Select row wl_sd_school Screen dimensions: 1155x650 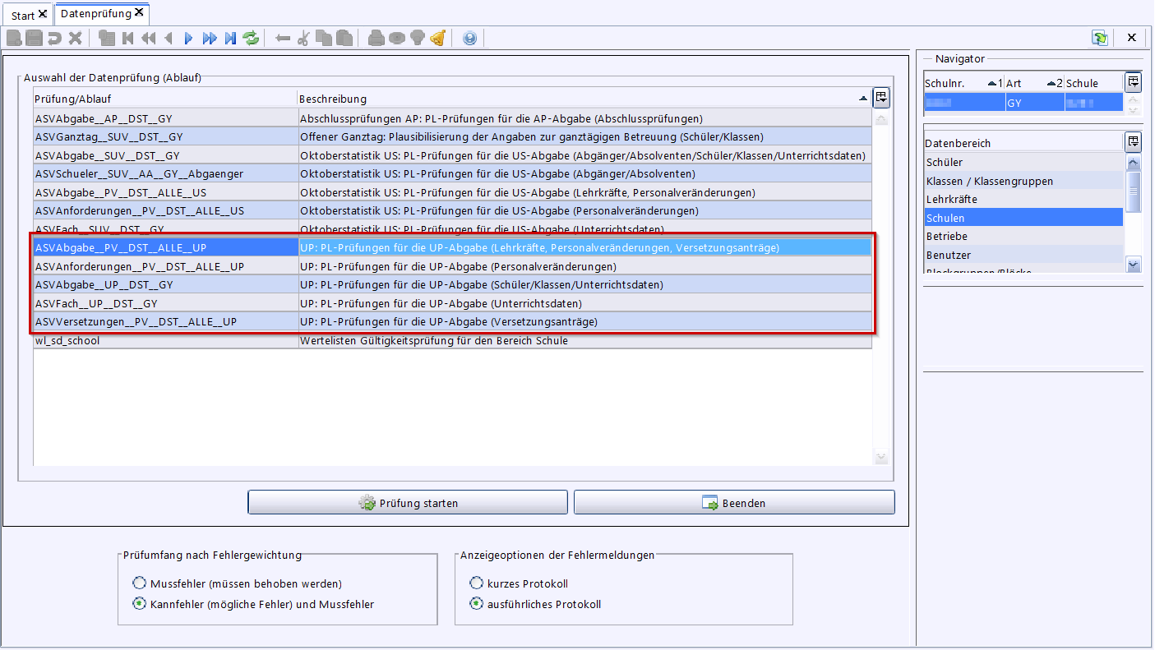coord(452,340)
